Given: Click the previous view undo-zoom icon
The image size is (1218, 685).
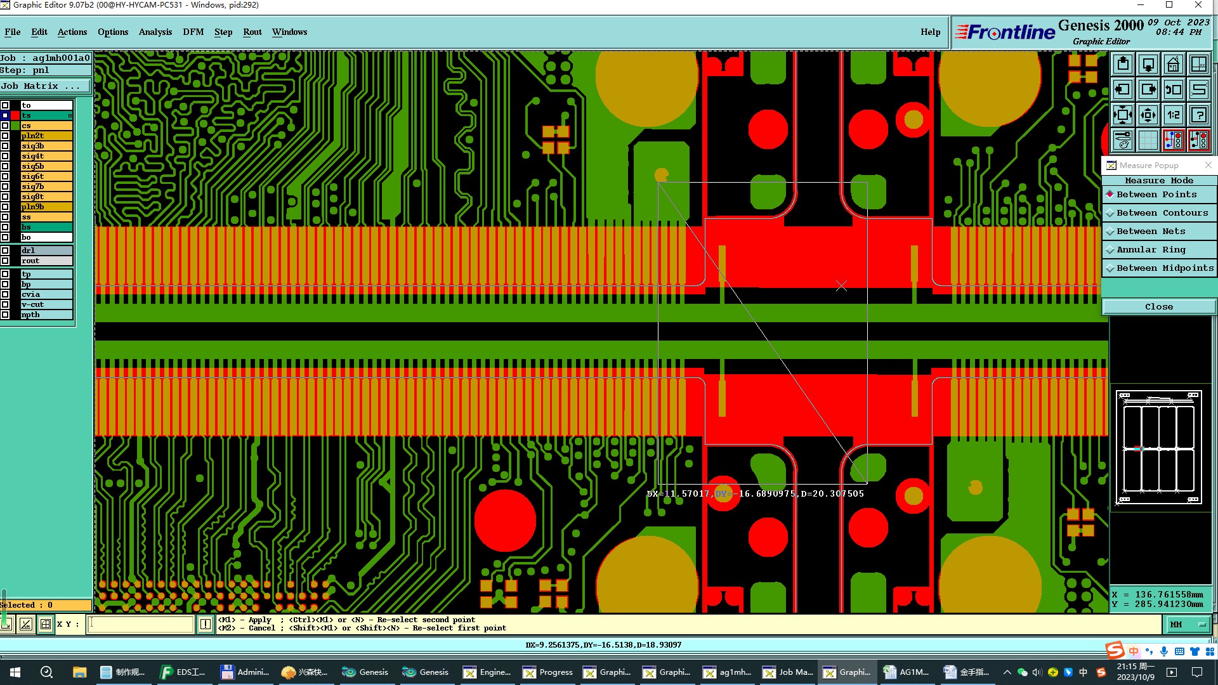Looking at the screenshot, I should pos(1174,89).
